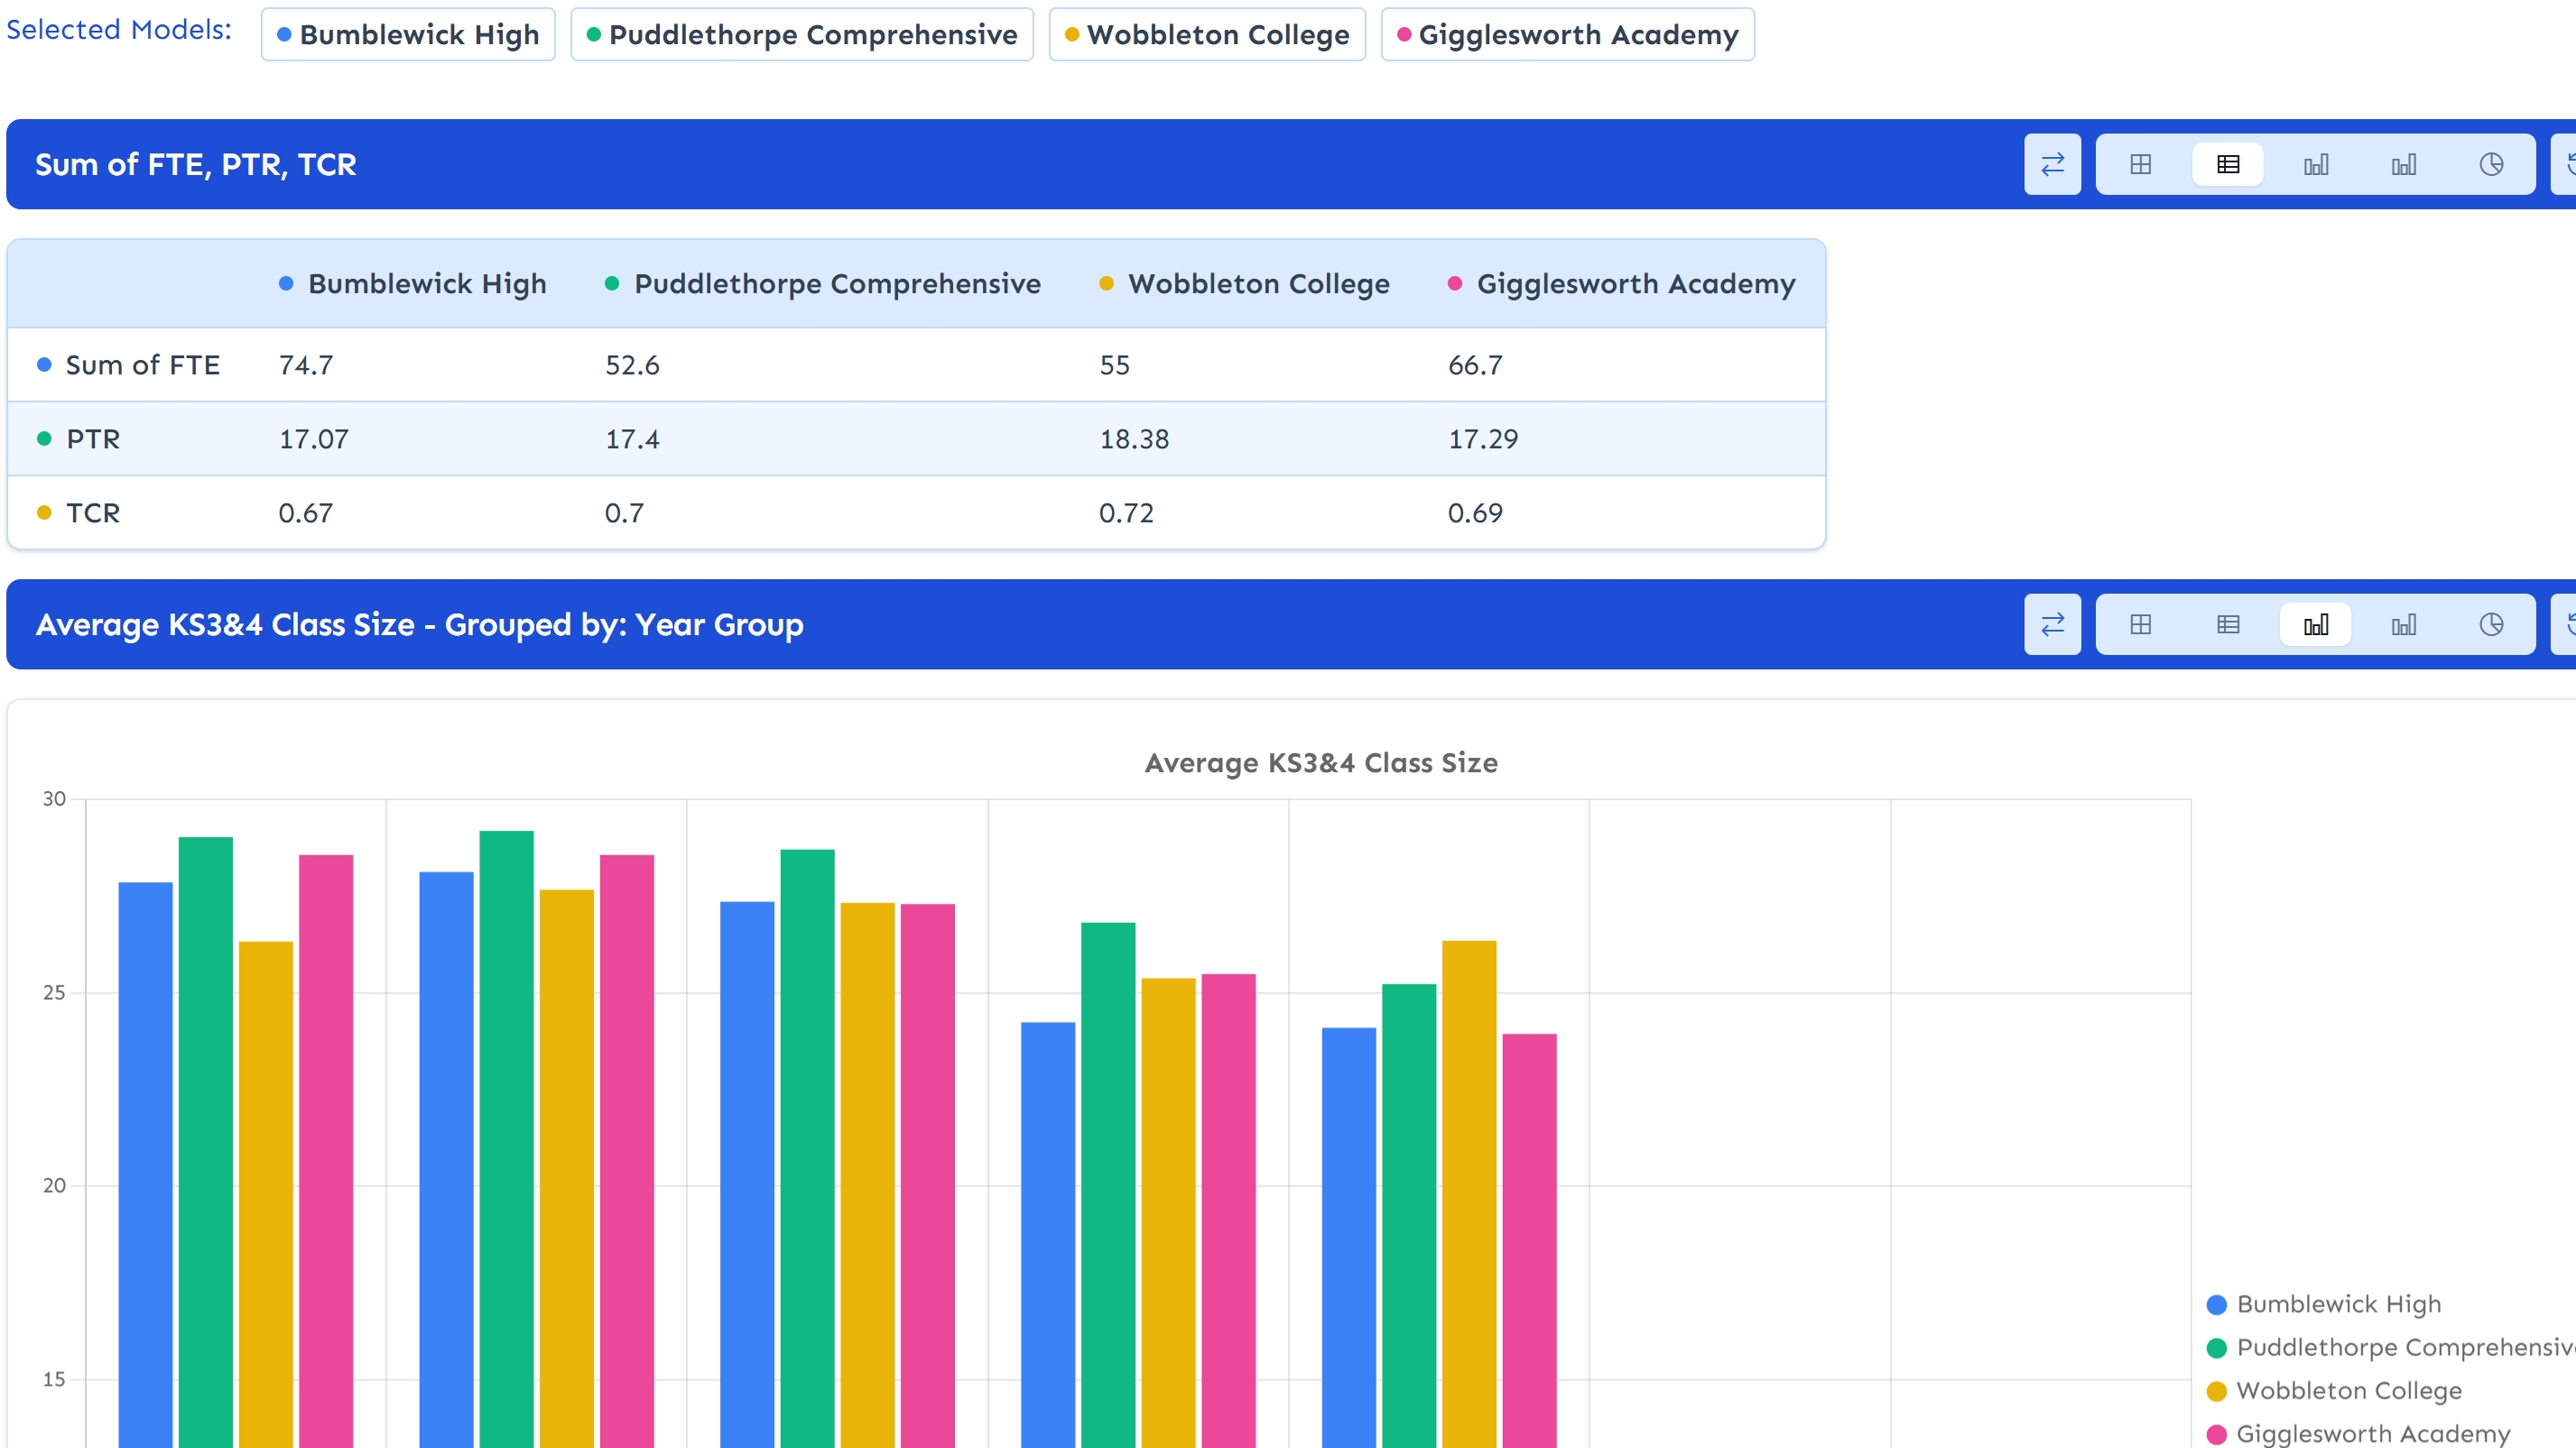Click Wobbleton College selected model chip
Screen dimensions: 2576x1448
tap(1206, 35)
